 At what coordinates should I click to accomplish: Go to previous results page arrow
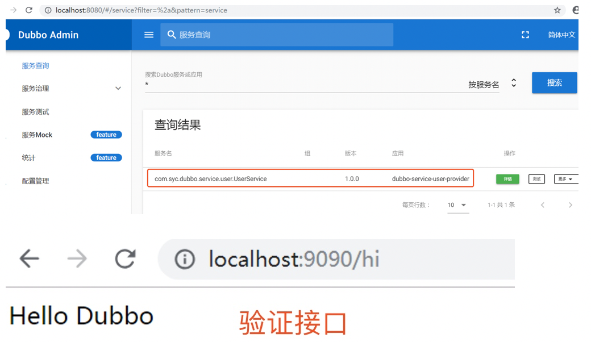[542, 205]
